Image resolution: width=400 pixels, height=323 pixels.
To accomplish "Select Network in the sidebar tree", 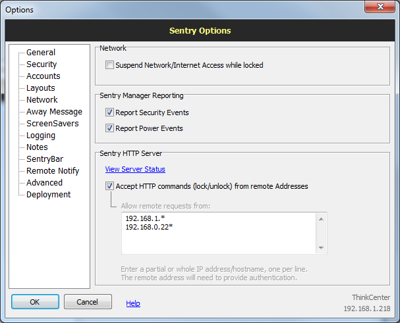I will click(x=42, y=100).
